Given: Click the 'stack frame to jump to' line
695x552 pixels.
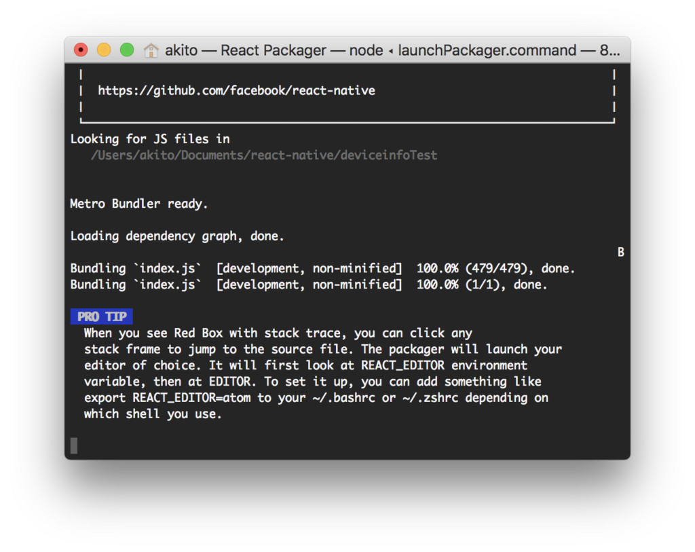Looking at the screenshot, I should pos(323,349).
